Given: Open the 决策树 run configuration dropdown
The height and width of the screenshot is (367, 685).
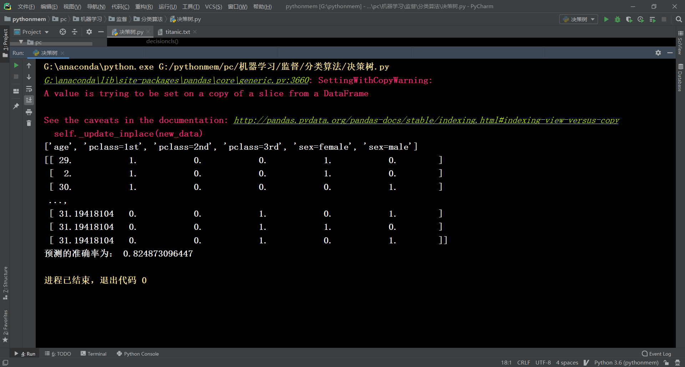Looking at the screenshot, I should [579, 19].
